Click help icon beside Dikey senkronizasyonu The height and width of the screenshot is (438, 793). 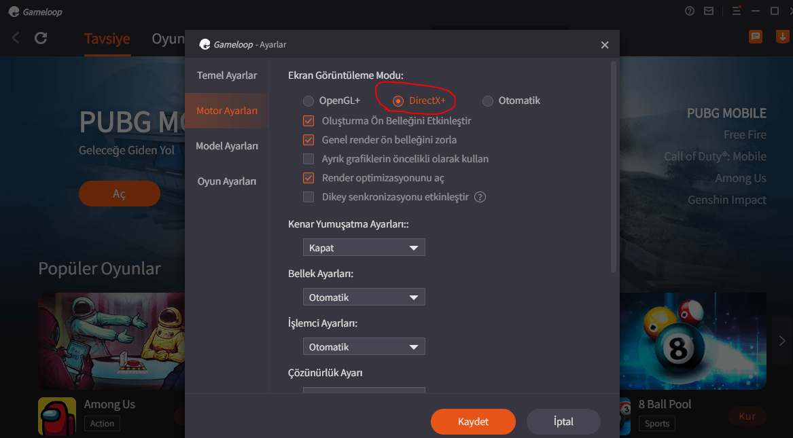click(x=480, y=197)
